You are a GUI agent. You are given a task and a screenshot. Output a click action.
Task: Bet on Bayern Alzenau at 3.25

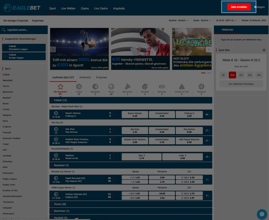tap(135, 114)
